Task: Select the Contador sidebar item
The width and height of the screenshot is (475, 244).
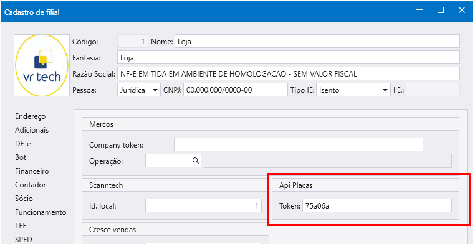Action: (31, 185)
